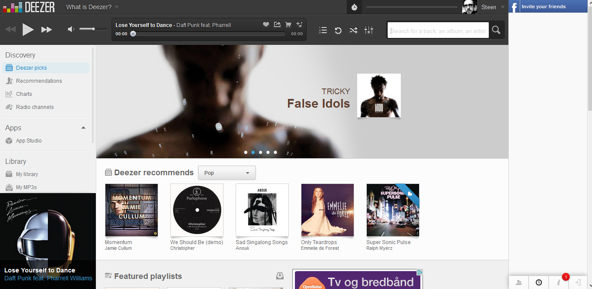Share the current track

pos(277,24)
